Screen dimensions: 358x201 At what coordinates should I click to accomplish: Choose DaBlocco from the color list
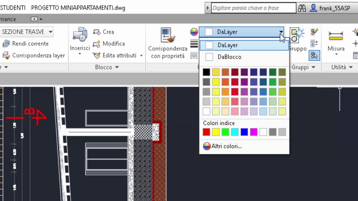[244, 57]
